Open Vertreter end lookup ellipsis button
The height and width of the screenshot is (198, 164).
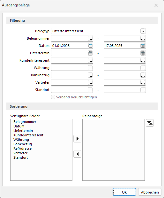pos(143,82)
